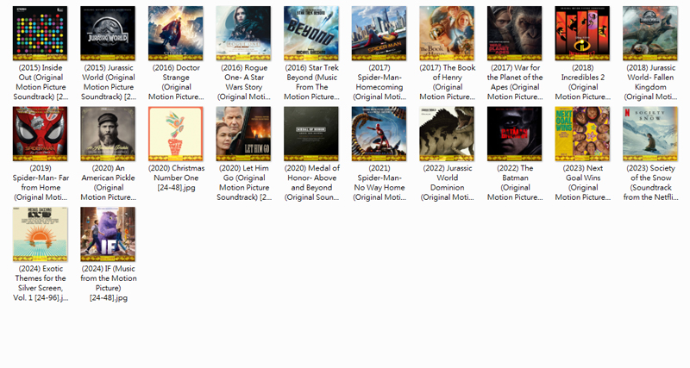Screen dimensions: 690x368
Task: Select the "(2020) An American Pickle" label
Action: 109,183
